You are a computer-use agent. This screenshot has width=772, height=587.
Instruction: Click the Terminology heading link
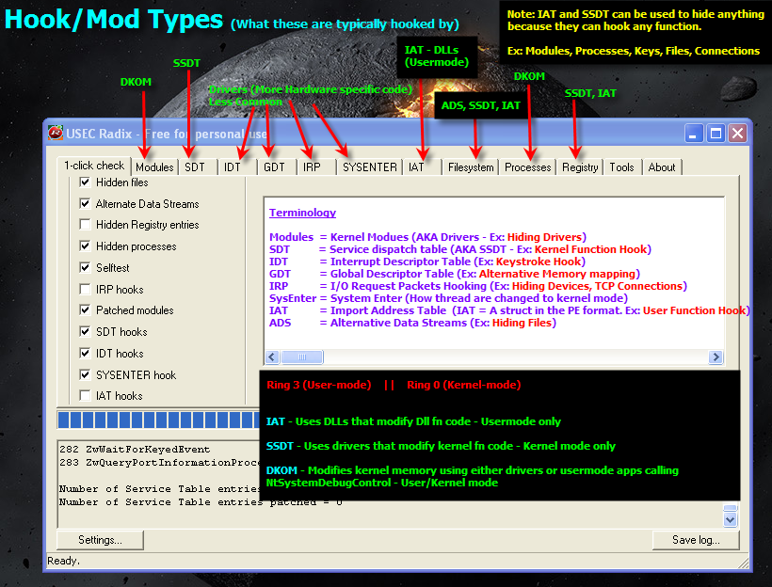(x=302, y=213)
